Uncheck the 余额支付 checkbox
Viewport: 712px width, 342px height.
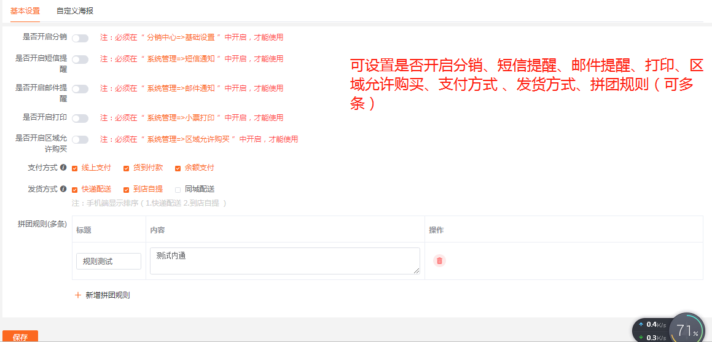[x=178, y=168]
